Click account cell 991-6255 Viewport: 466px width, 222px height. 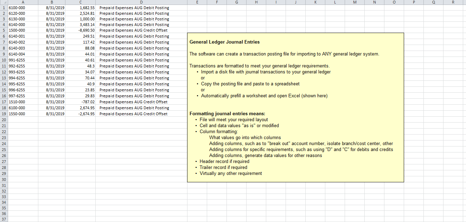tap(23, 60)
